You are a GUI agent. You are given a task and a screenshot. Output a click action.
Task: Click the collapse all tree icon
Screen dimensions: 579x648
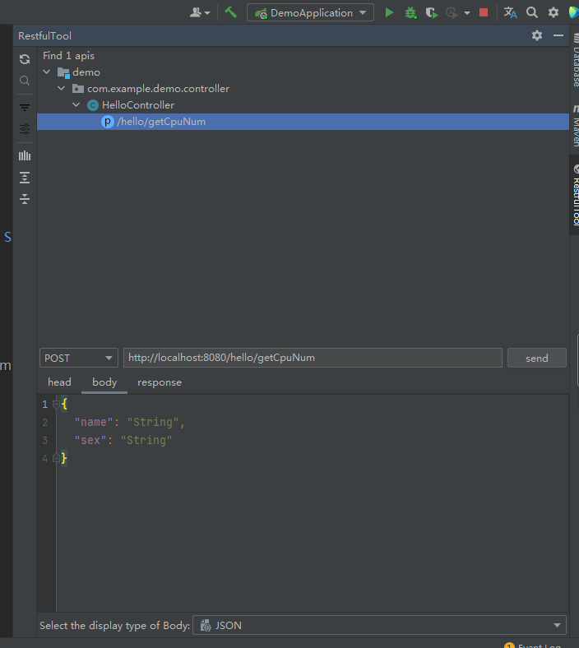[x=25, y=199]
